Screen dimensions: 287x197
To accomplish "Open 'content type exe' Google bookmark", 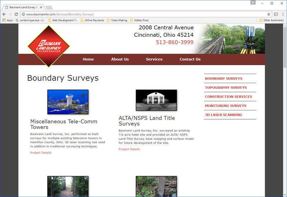I will point(30,20).
